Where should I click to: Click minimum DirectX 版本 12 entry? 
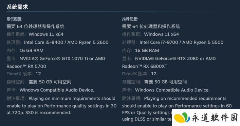coord(24,74)
